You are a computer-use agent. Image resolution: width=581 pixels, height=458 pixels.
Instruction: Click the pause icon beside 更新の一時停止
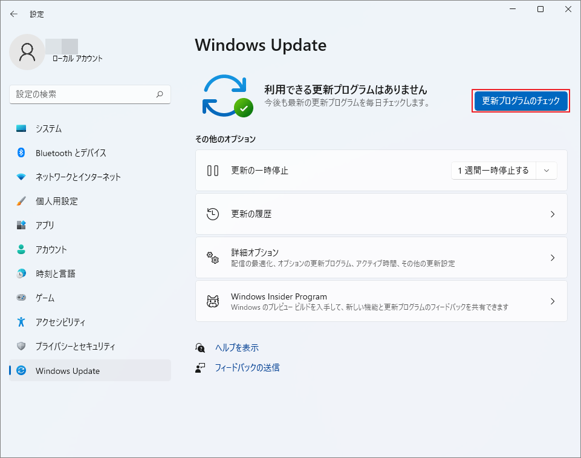[213, 171]
